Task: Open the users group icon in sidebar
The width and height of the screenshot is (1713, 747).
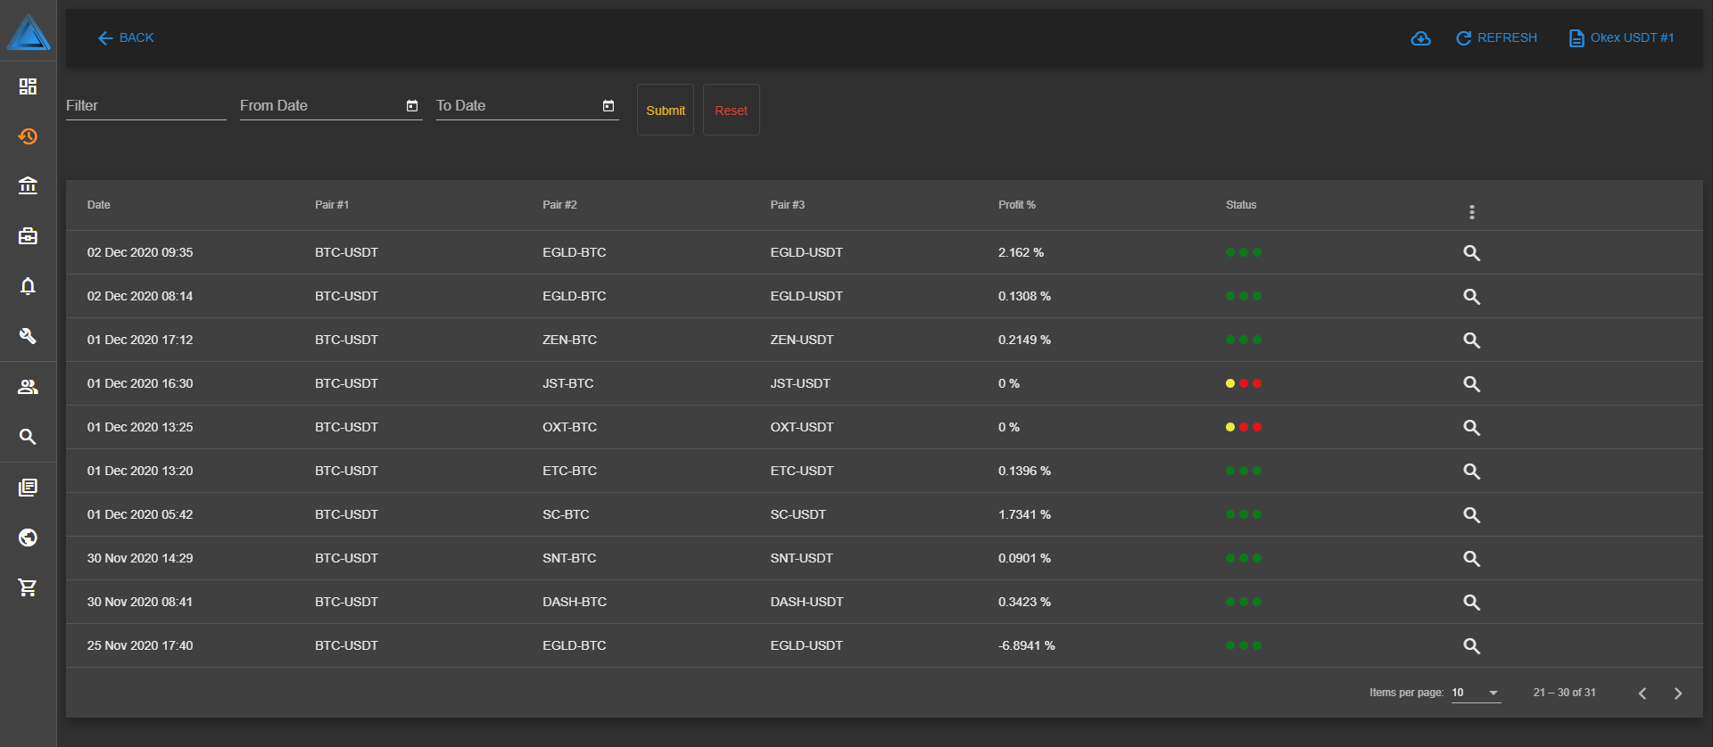Action: coord(28,387)
